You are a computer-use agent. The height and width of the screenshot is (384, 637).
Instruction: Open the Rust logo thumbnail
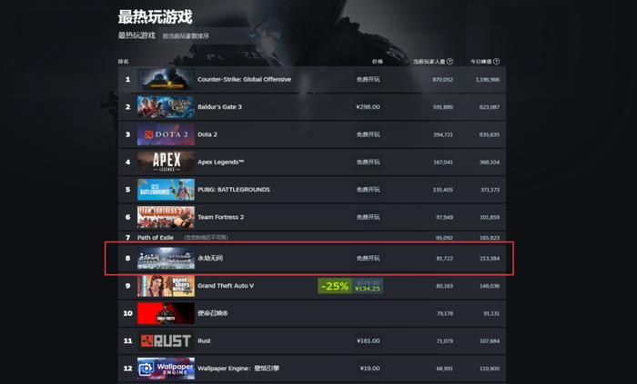(166, 340)
